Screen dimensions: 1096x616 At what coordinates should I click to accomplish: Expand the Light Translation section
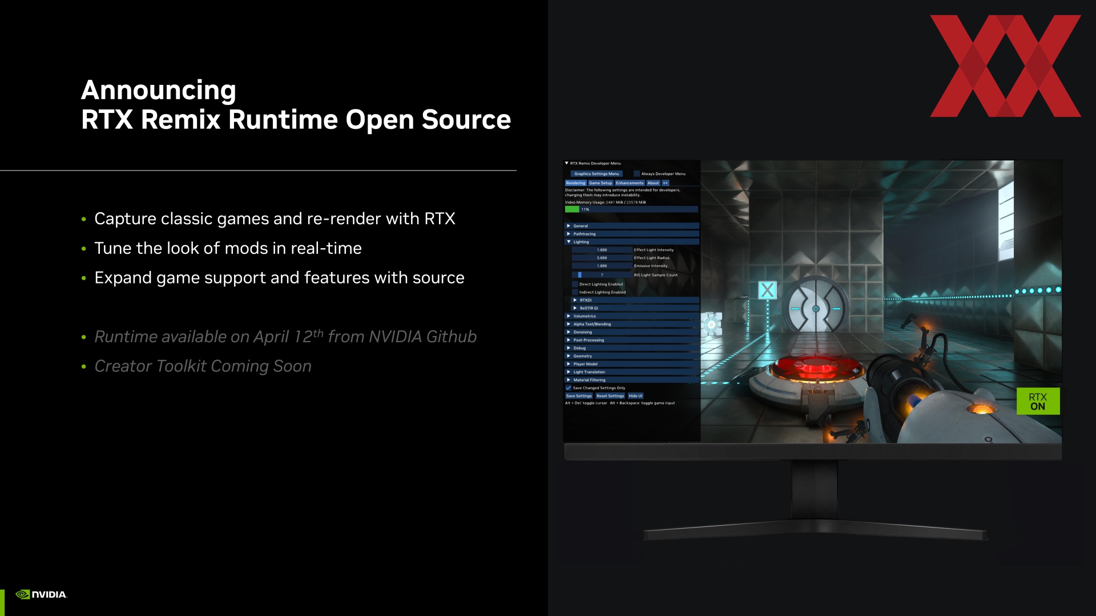[x=632, y=372]
